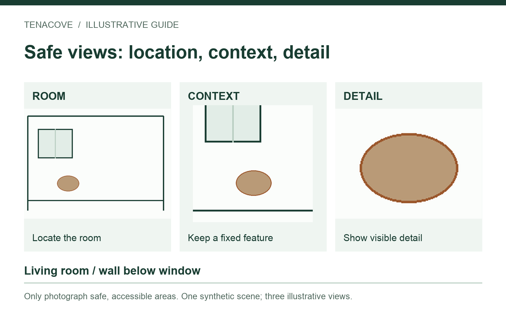The width and height of the screenshot is (506, 316).
Task: Open the CONTEXT illustration thumbnail
Action: click(x=253, y=164)
